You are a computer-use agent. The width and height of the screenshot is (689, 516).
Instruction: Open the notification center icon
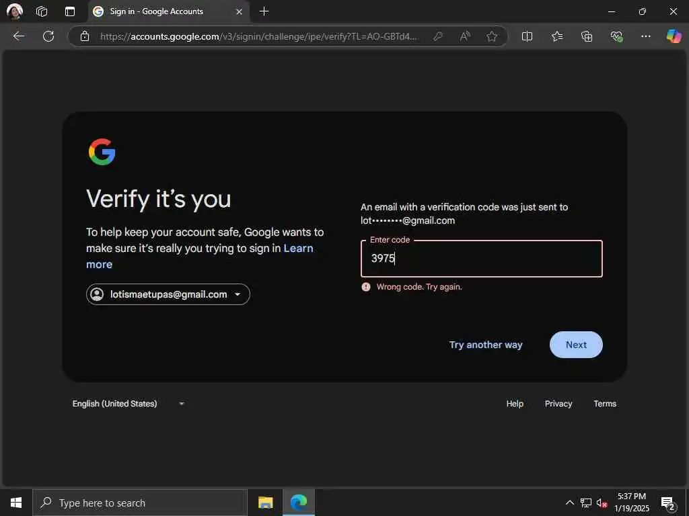[x=668, y=503]
